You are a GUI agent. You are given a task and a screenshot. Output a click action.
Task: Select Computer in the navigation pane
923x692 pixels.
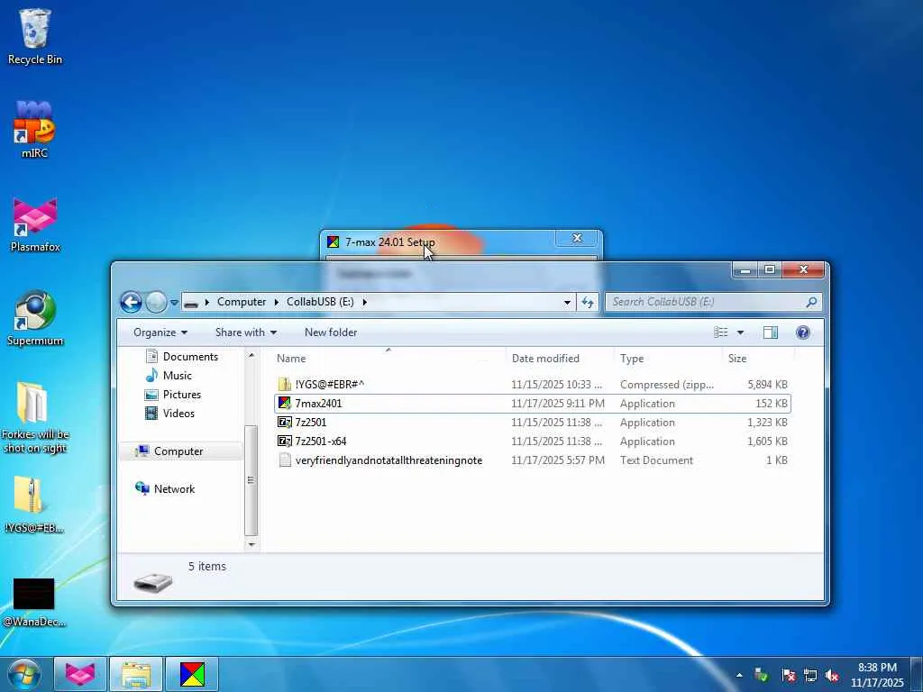coord(178,451)
